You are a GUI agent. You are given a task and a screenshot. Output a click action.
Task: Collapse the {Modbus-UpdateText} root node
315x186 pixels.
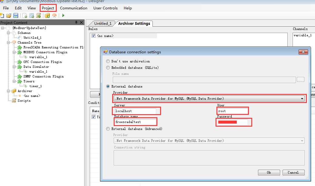(3, 28)
